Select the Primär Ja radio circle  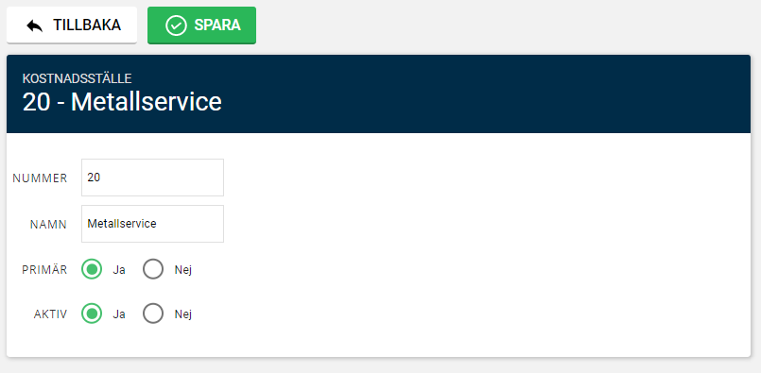pyautogui.click(x=92, y=269)
